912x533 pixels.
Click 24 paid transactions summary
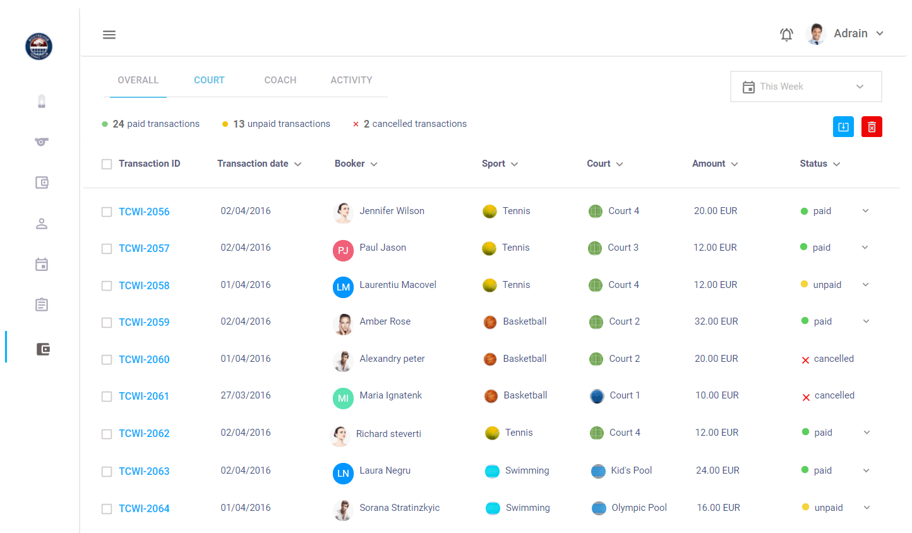point(151,124)
